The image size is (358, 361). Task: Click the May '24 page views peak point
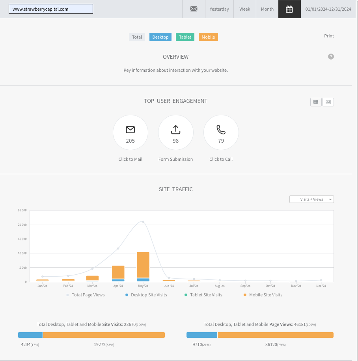[x=143, y=222]
